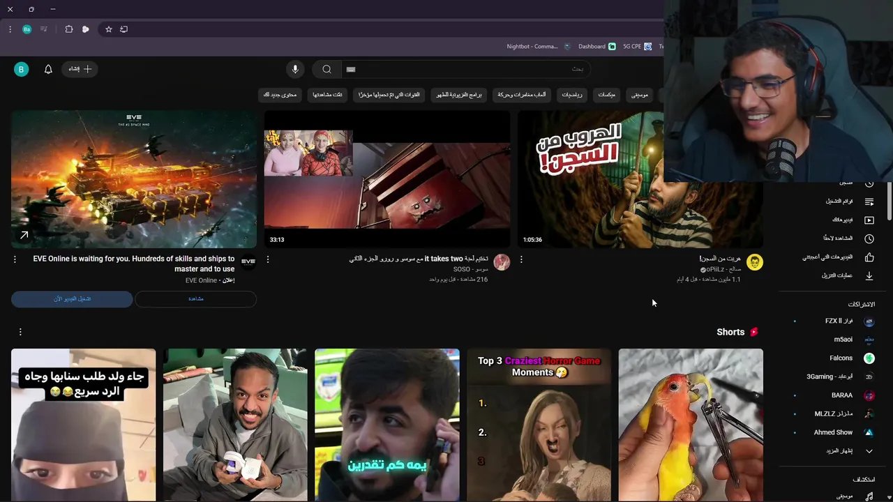Select تمّت مشاهدتها filter chip
Image resolution: width=893 pixels, height=502 pixels.
[x=327, y=95]
